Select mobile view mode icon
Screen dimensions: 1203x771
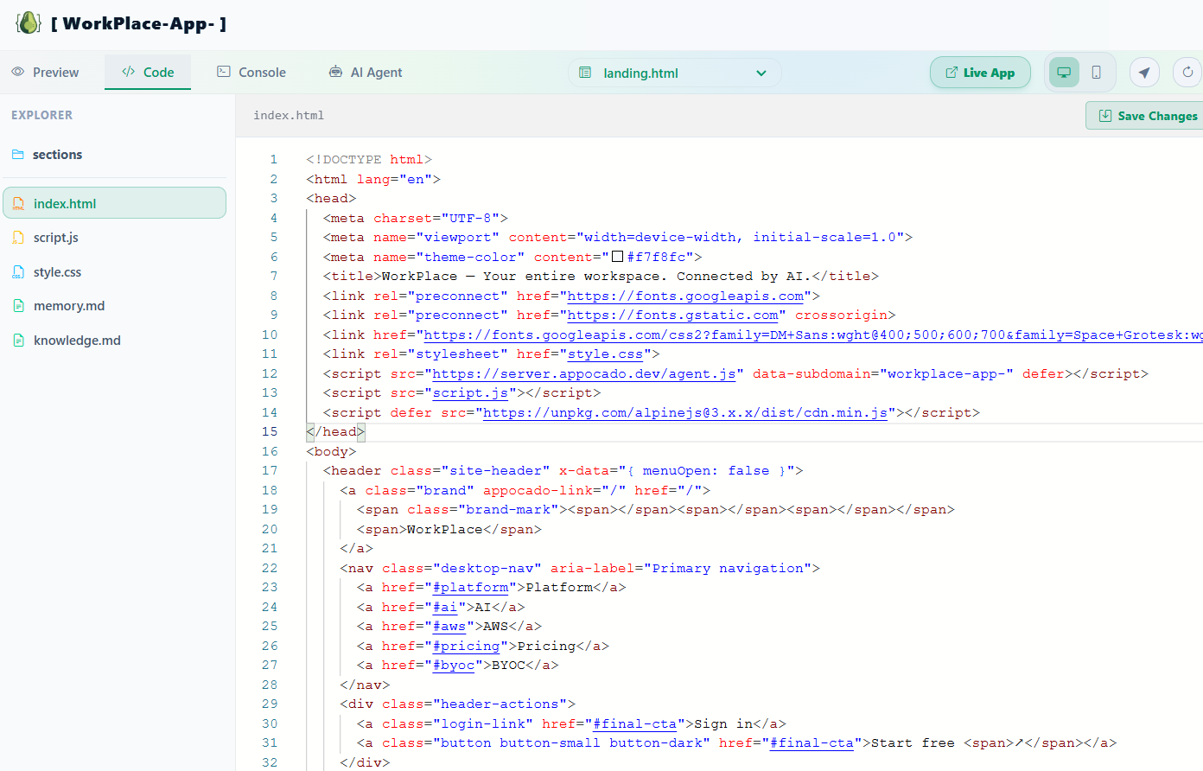coord(1096,73)
